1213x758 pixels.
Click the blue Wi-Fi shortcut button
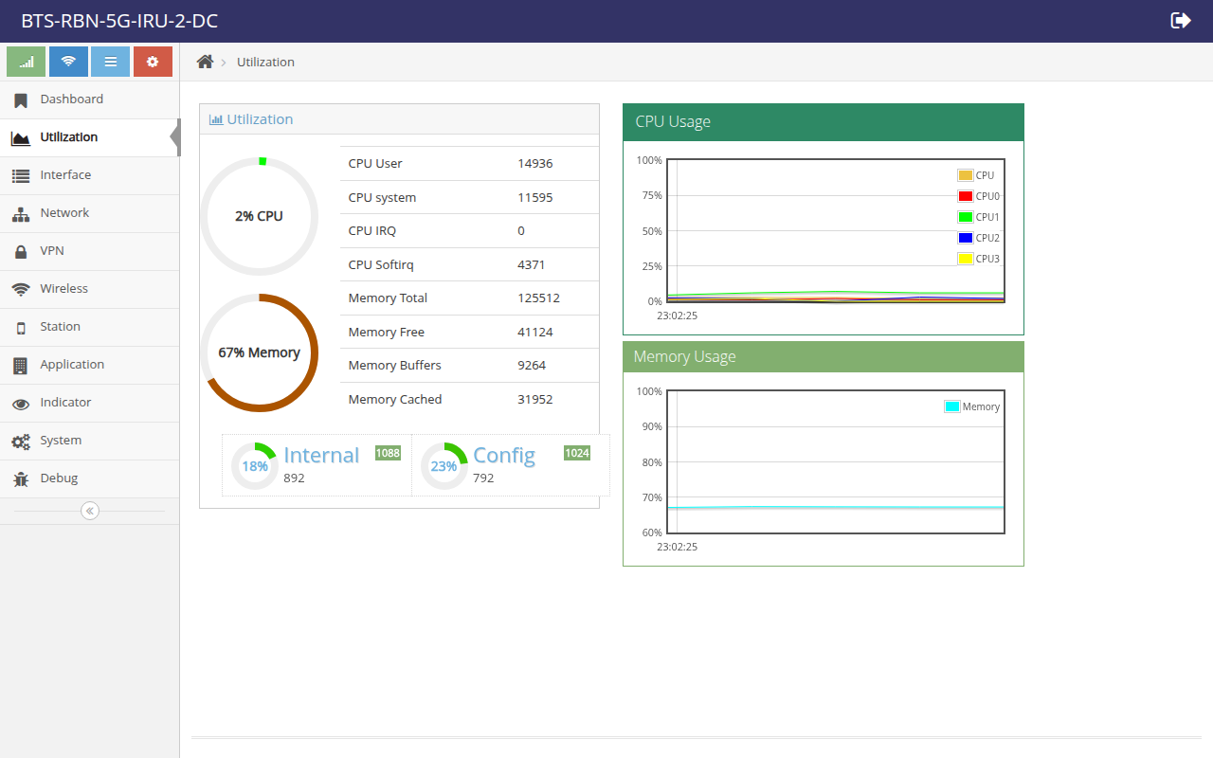click(68, 62)
